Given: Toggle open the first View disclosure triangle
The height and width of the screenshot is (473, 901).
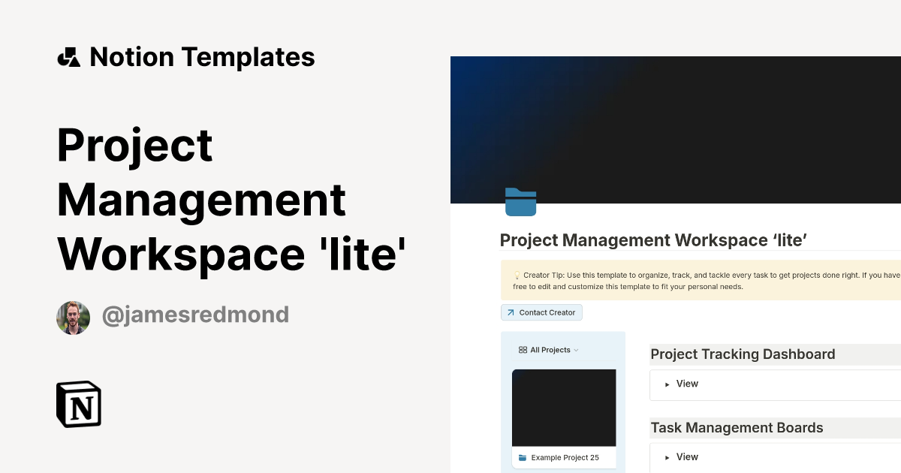Looking at the screenshot, I should [668, 384].
